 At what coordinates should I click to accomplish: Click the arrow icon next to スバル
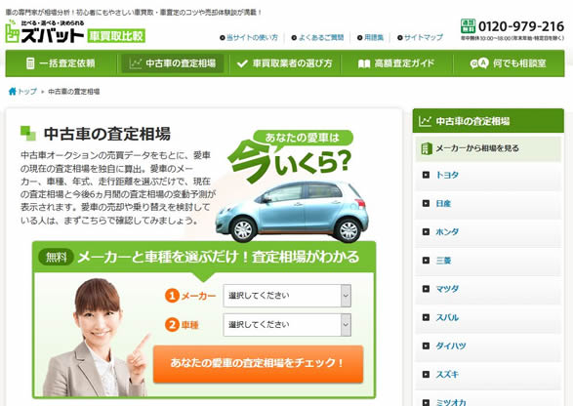pyautogui.click(x=426, y=317)
